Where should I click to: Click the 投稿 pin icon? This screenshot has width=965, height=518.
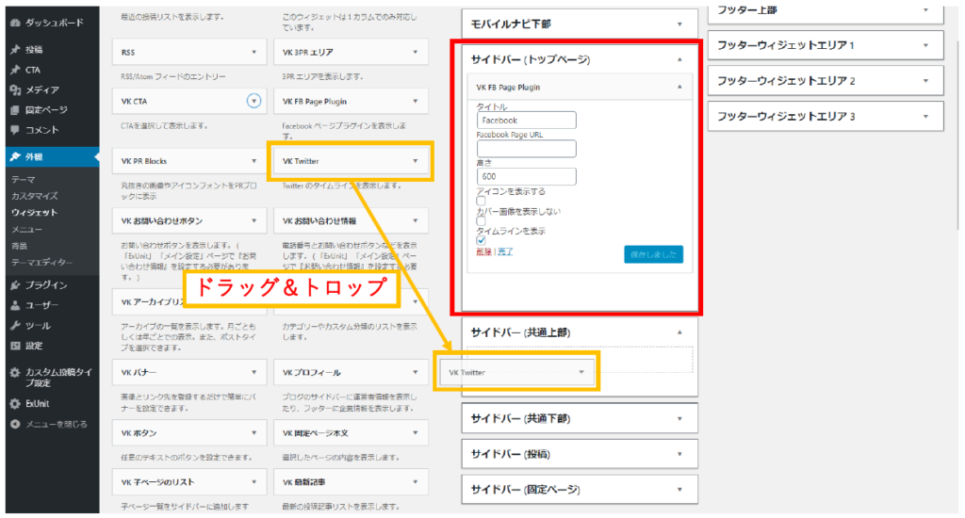point(15,50)
